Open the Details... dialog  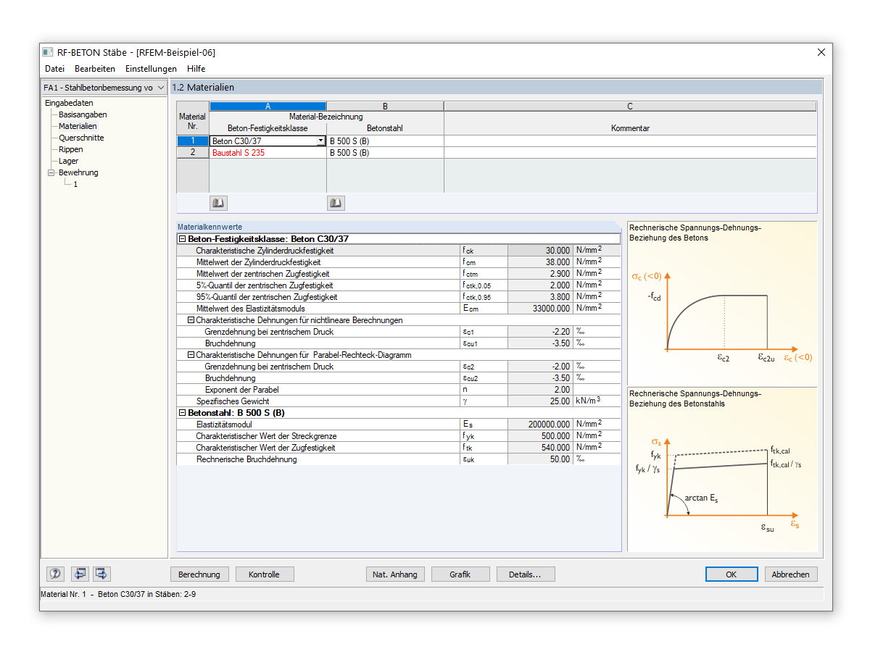[526, 574]
